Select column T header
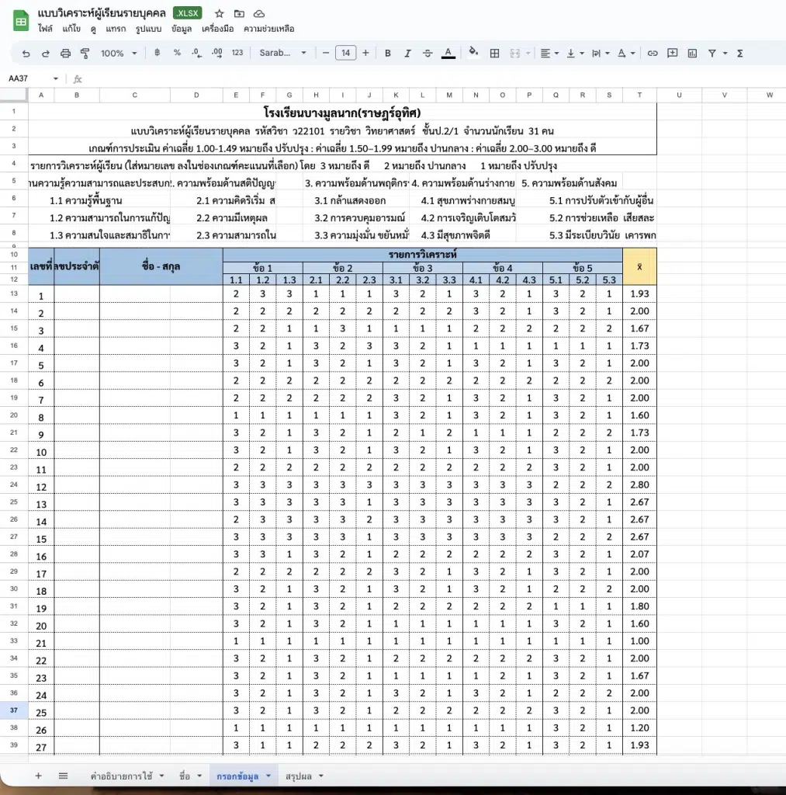 coord(639,95)
